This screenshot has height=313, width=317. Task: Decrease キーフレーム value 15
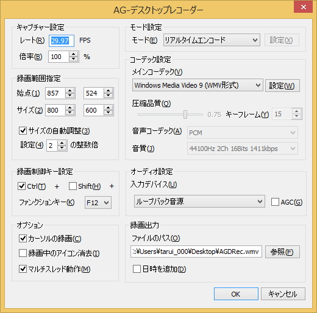[x=297, y=116]
